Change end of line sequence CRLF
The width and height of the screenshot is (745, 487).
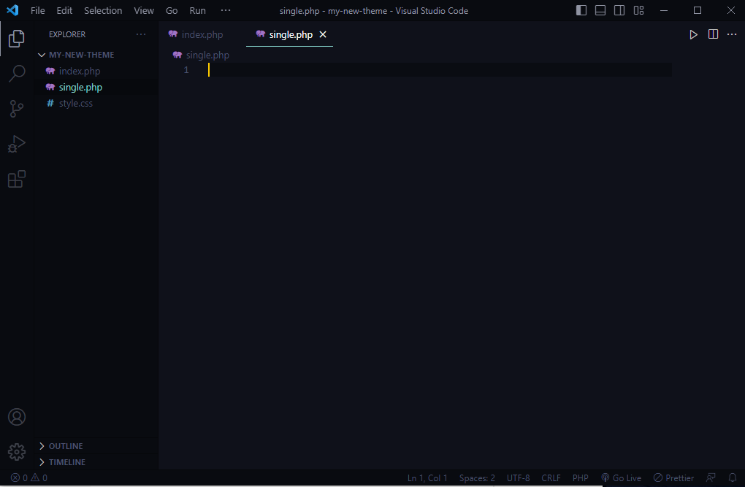(x=551, y=478)
